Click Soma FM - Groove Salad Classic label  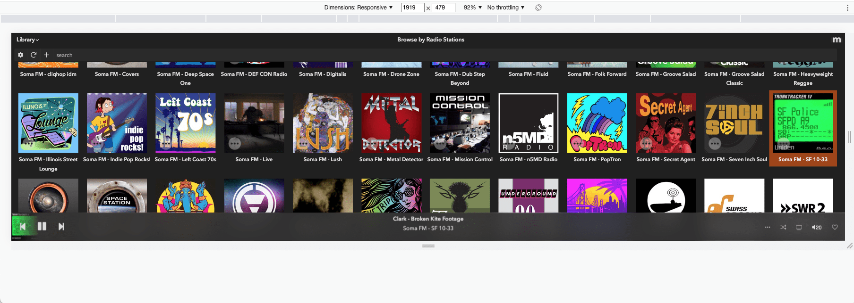click(x=734, y=78)
